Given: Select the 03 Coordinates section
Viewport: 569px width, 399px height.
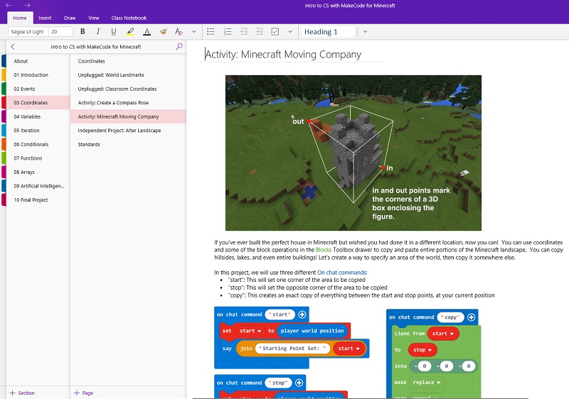Looking at the screenshot, I should click(38, 103).
